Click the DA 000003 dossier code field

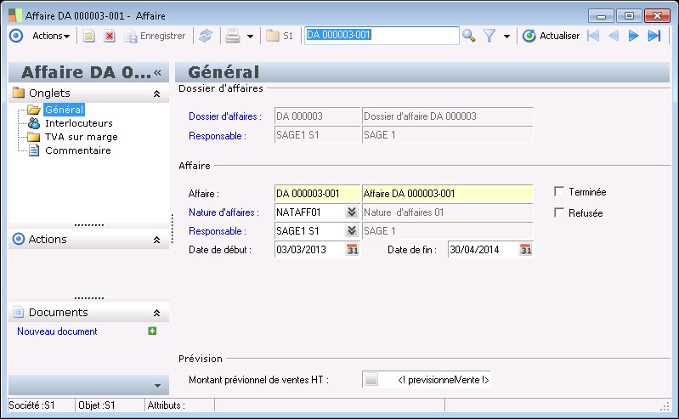click(x=318, y=116)
